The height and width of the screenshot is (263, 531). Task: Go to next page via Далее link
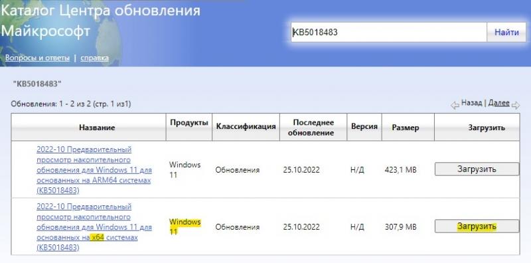point(499,103)
